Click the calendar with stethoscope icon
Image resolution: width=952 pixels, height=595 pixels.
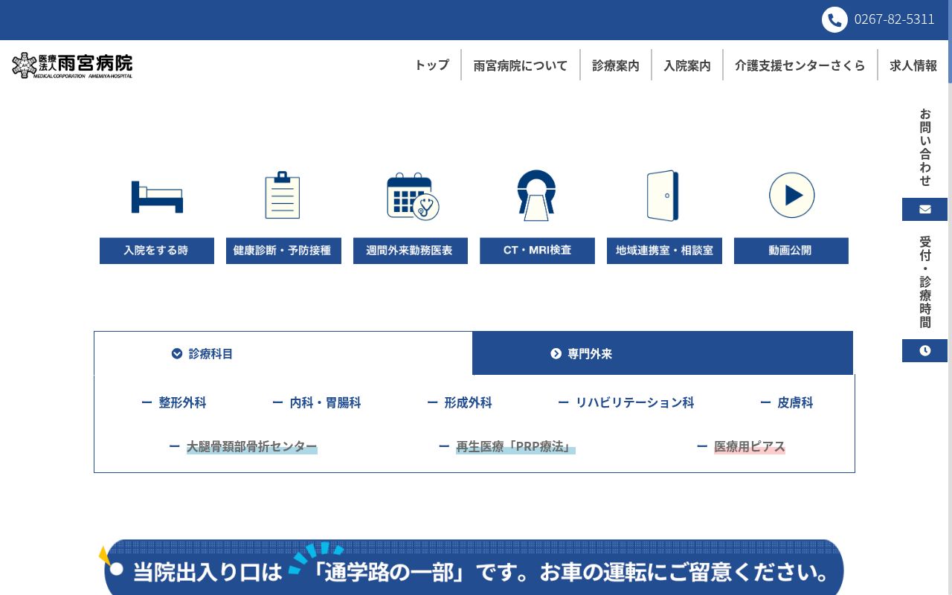[413, 196]
